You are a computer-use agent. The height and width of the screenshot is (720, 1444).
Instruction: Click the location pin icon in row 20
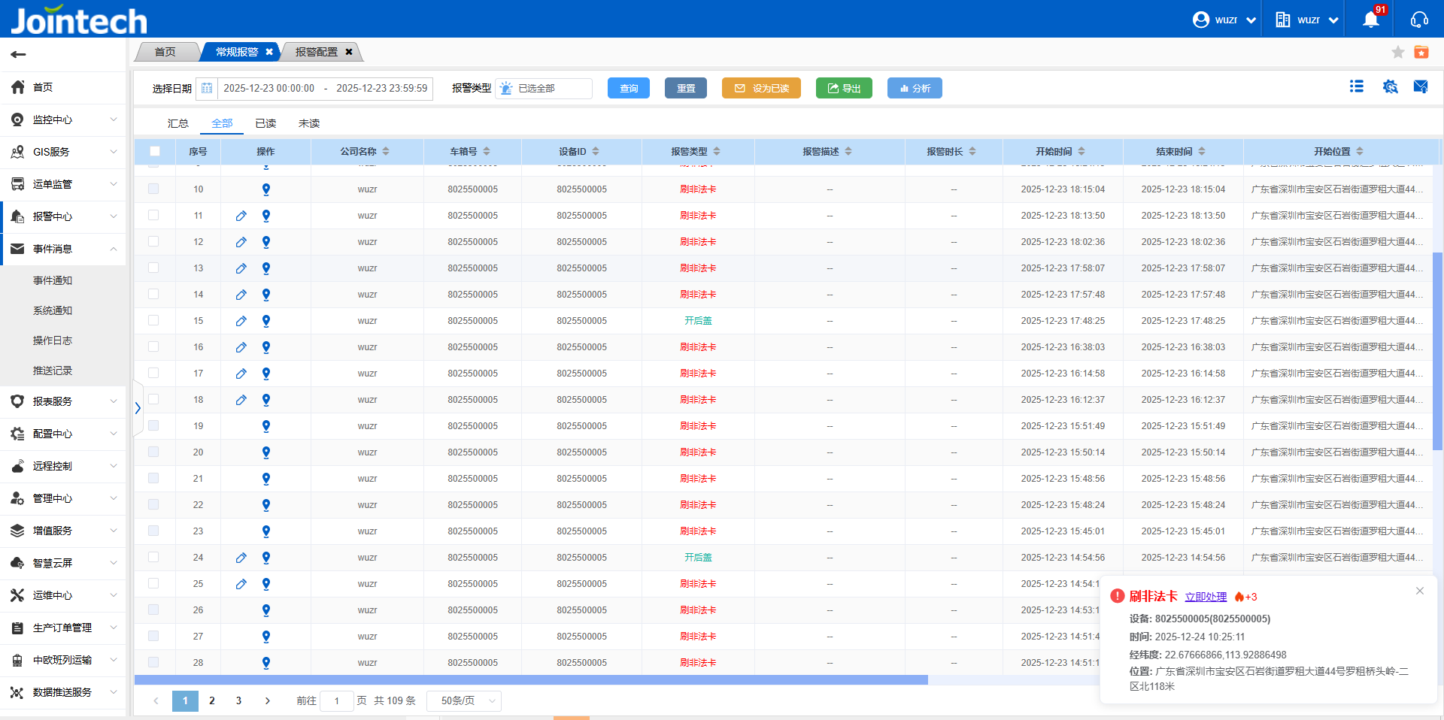point(265,452)
